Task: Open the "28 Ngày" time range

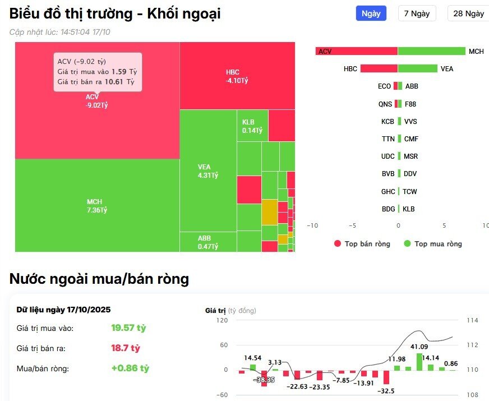Action: click(468, 13)
